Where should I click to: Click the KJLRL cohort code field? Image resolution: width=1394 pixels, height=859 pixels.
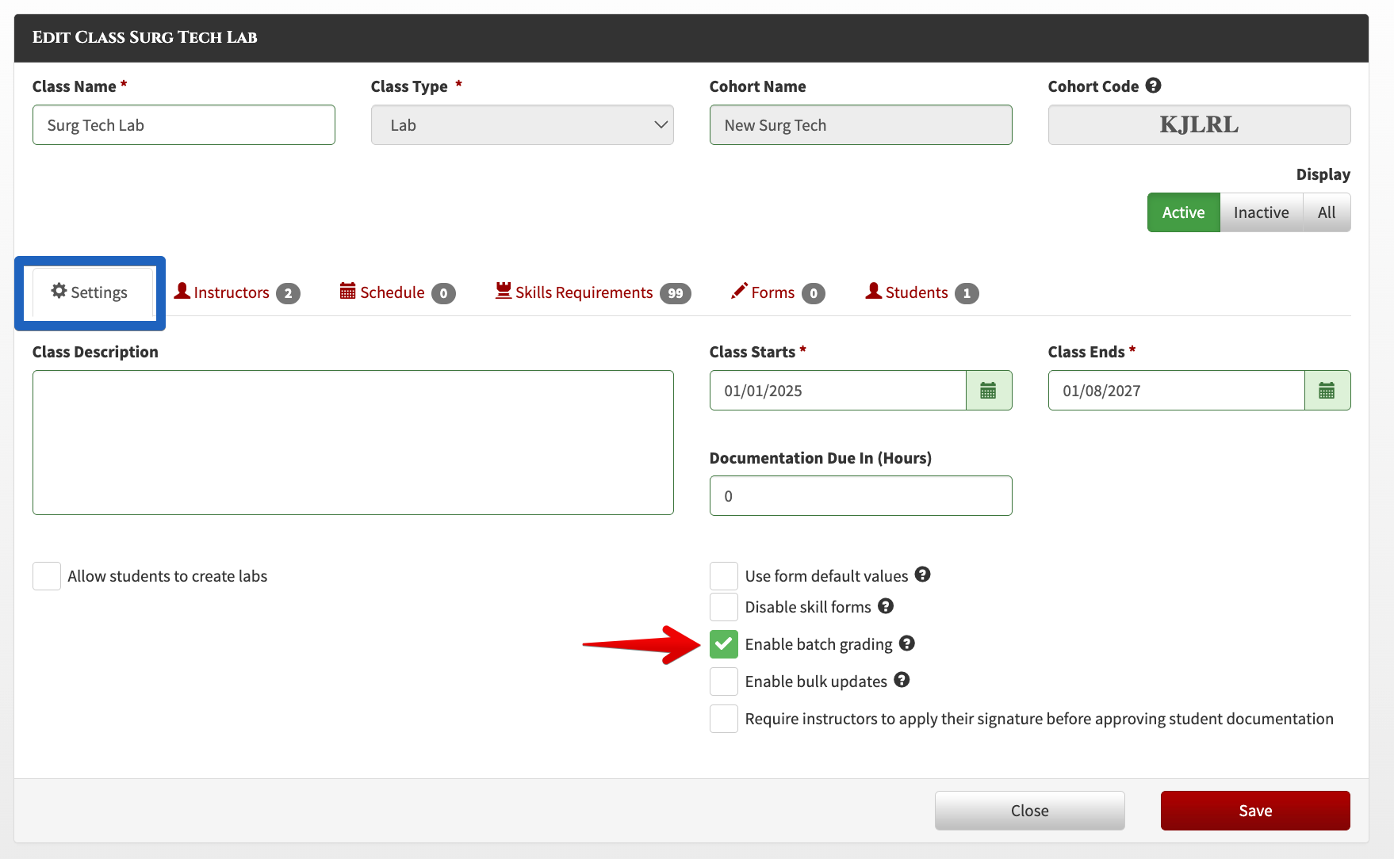[x=1200, y=125]
